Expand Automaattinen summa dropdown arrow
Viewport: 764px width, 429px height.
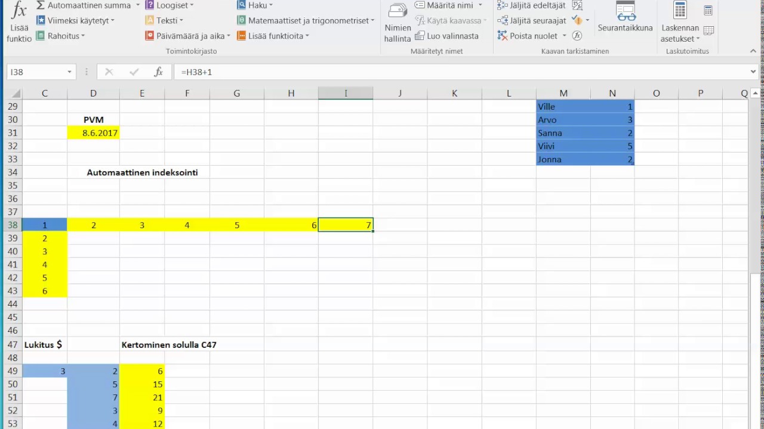click(x=138, y=5)
